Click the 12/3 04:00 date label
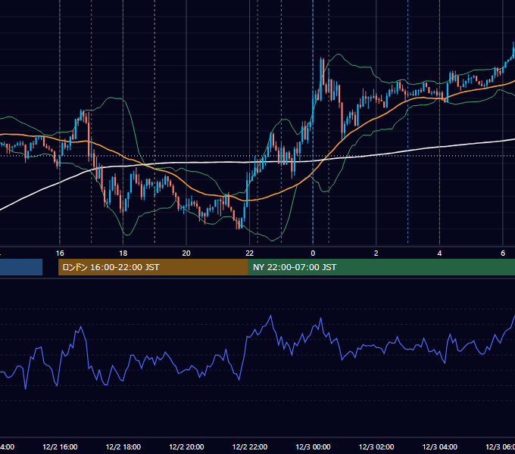Image resolution: width=515 pixels, height=454 pixels. [439, 447]
